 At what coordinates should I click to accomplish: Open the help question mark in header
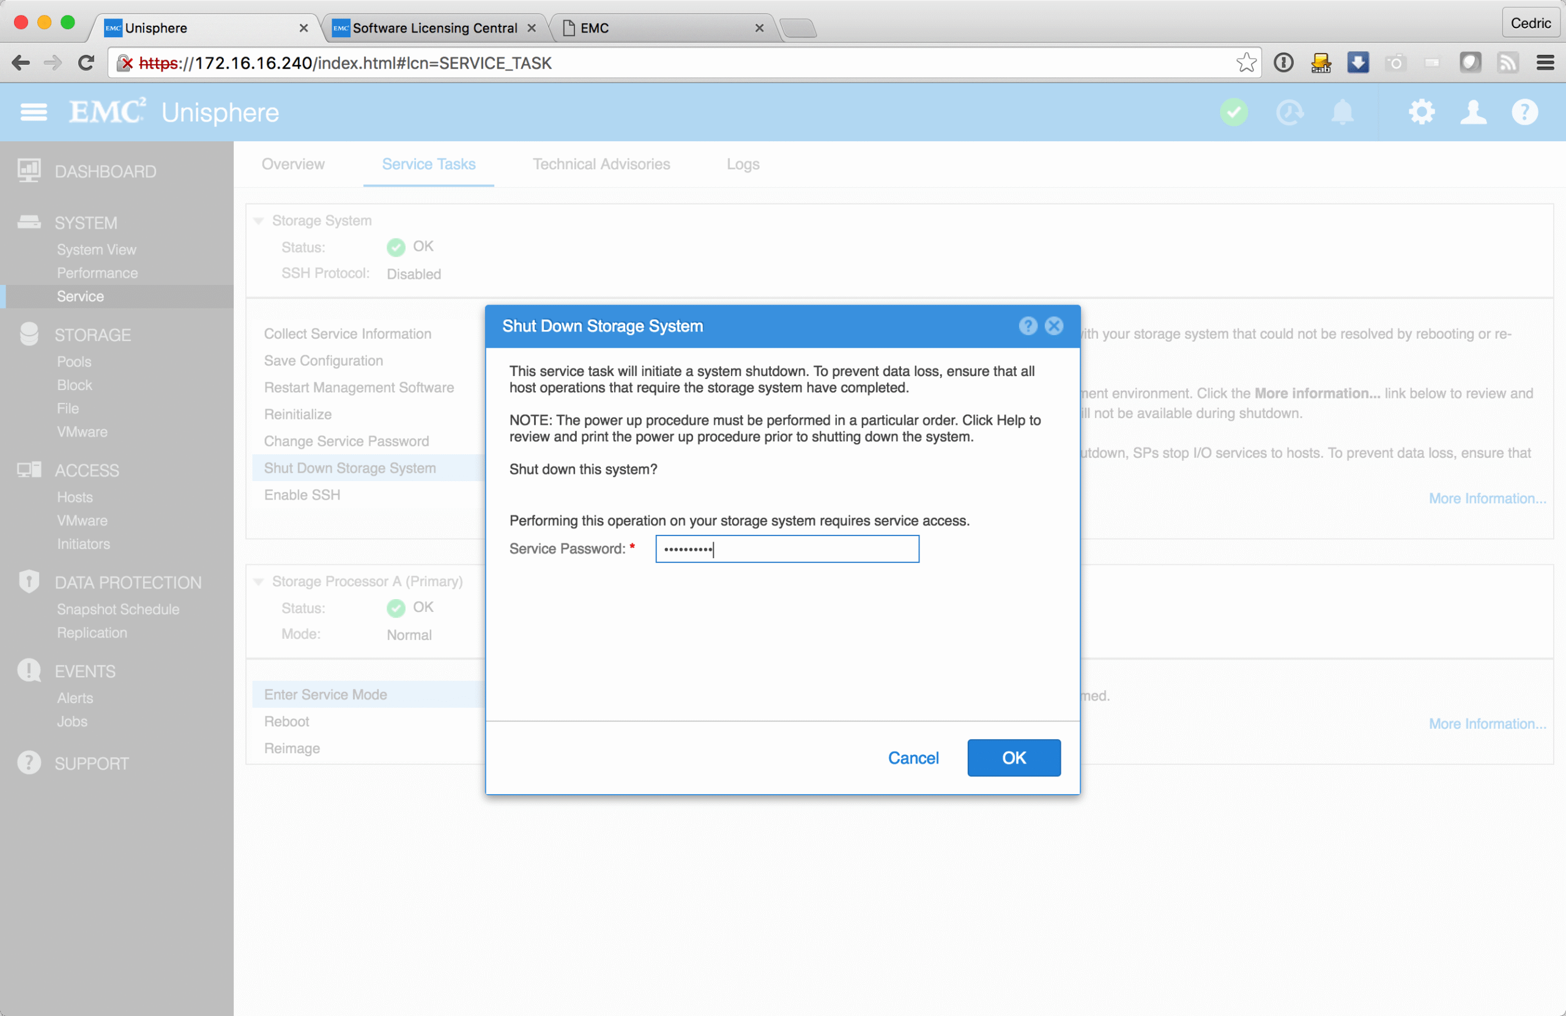[1524, 112]
